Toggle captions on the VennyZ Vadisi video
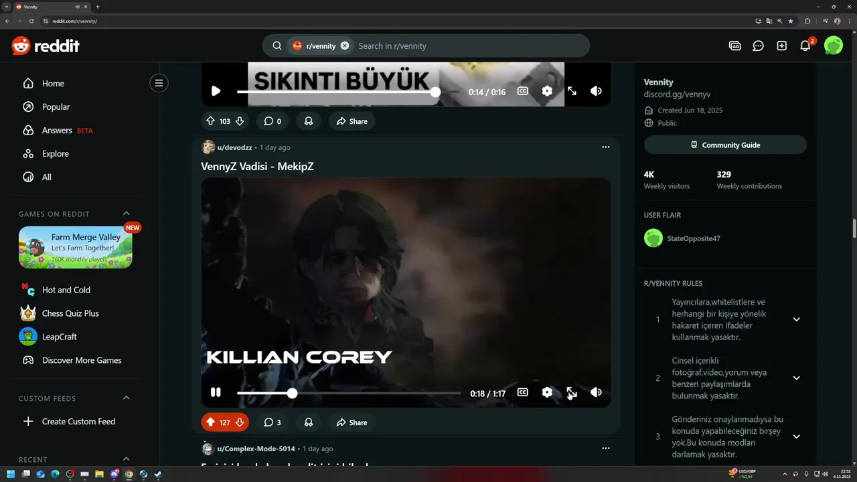 tap(523, 392)
